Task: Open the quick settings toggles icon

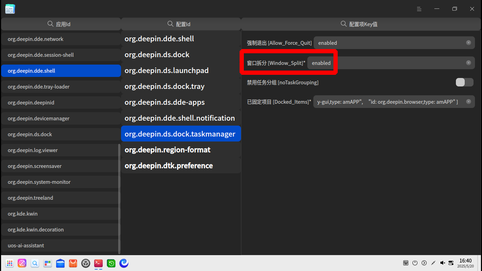Action: point(451,263)
